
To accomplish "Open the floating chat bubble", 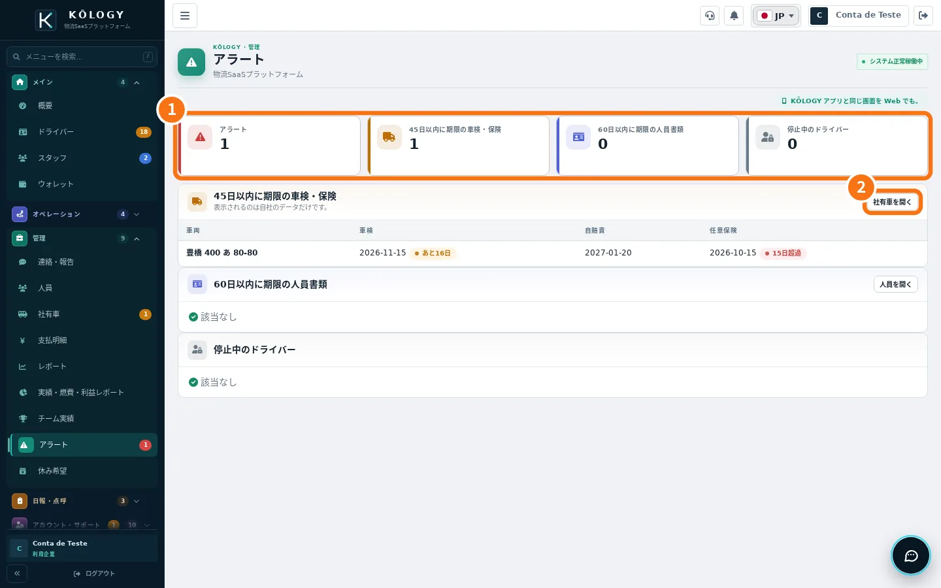I will [x=911, y=555].
